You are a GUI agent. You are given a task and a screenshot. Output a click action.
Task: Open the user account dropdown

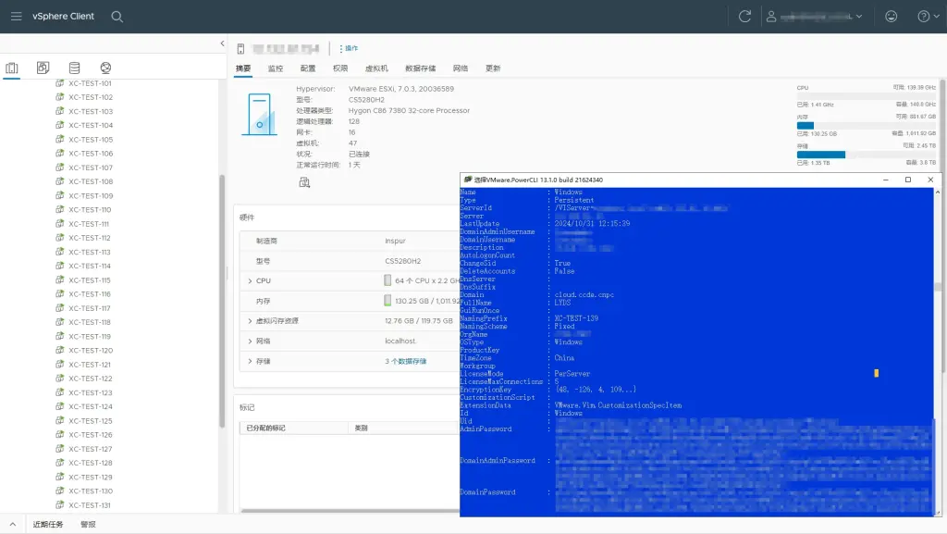tap(814, 17)
